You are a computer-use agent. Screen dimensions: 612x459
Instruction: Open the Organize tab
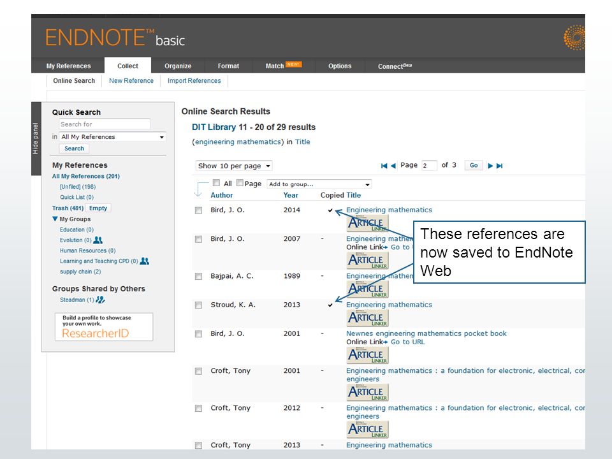(x=178, y=66)
